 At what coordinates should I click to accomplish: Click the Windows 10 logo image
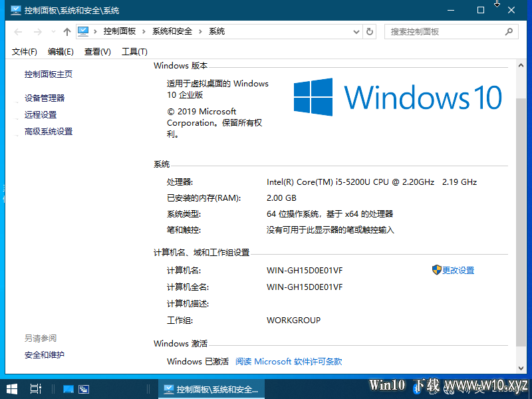click(398, 97)
